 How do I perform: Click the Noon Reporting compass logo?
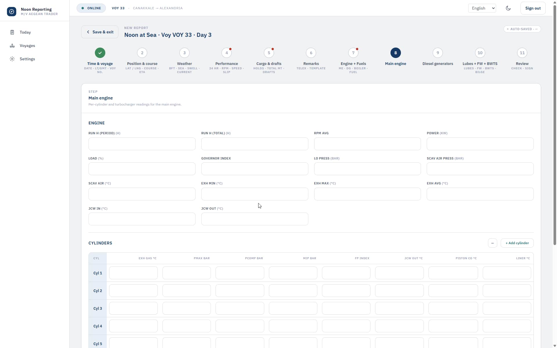click(x=12, y=12)
